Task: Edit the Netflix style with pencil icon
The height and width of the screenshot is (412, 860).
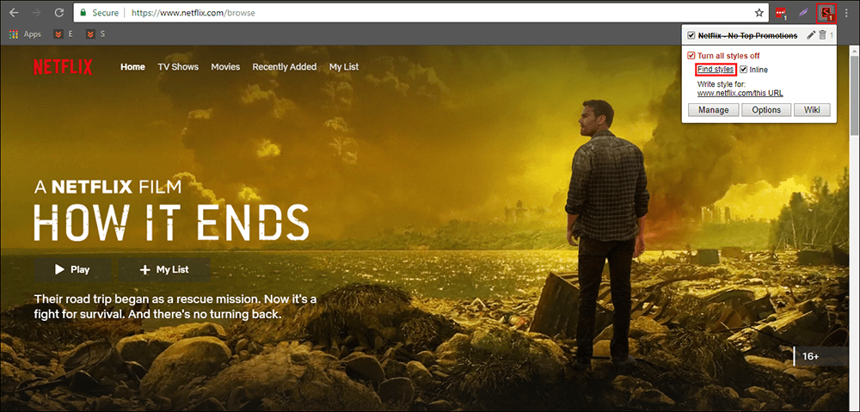Action: point(811,35)
